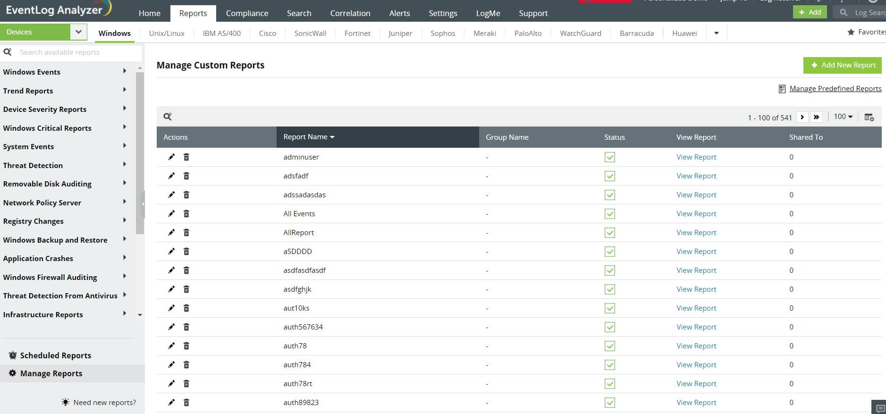Toggle status checkbox for asdfghjk
Viewport: 886px width, 414px height.
pyautogui.click(x=610, y=289)
